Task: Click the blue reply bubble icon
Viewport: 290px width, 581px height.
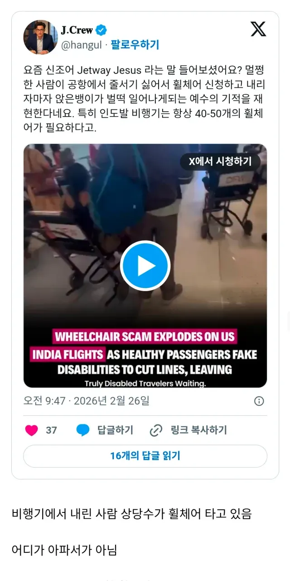Action: 83,430
